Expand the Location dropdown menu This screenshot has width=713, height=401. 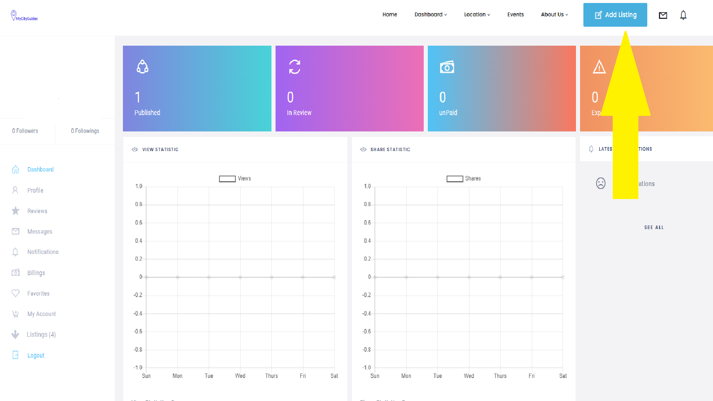click(x=477, y=14)
